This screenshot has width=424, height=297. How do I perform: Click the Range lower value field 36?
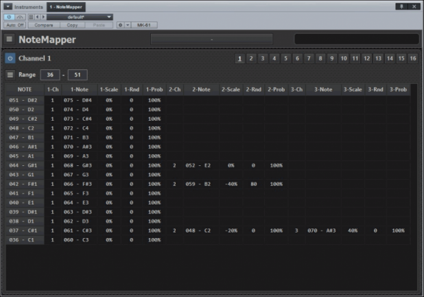coord(49,74)
